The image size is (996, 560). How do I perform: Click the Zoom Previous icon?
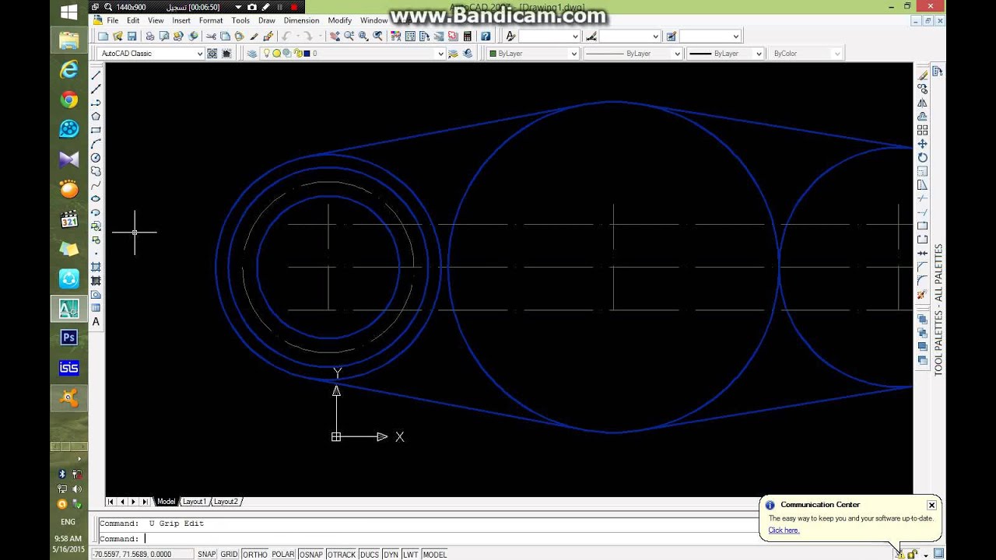[377, 36]
